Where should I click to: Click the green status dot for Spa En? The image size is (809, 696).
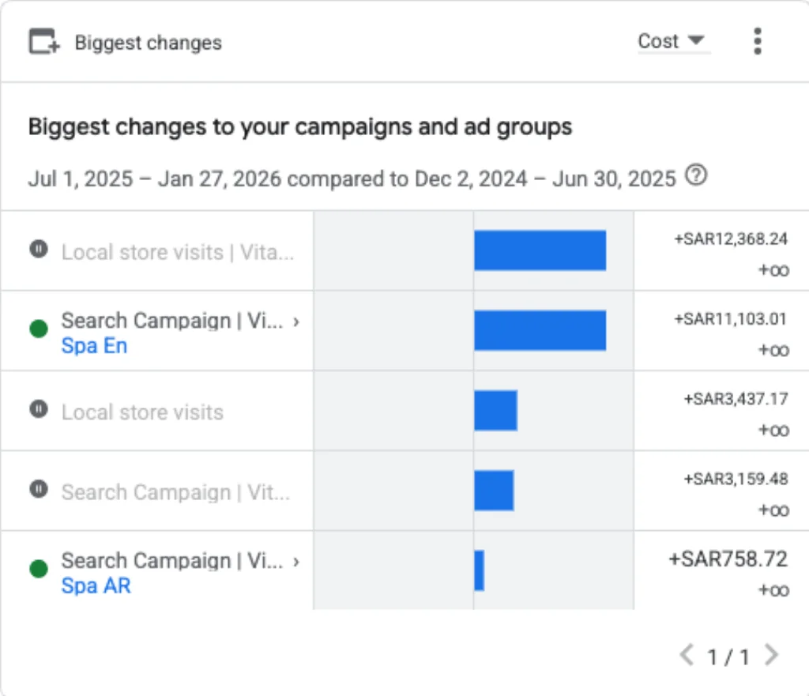39,329
